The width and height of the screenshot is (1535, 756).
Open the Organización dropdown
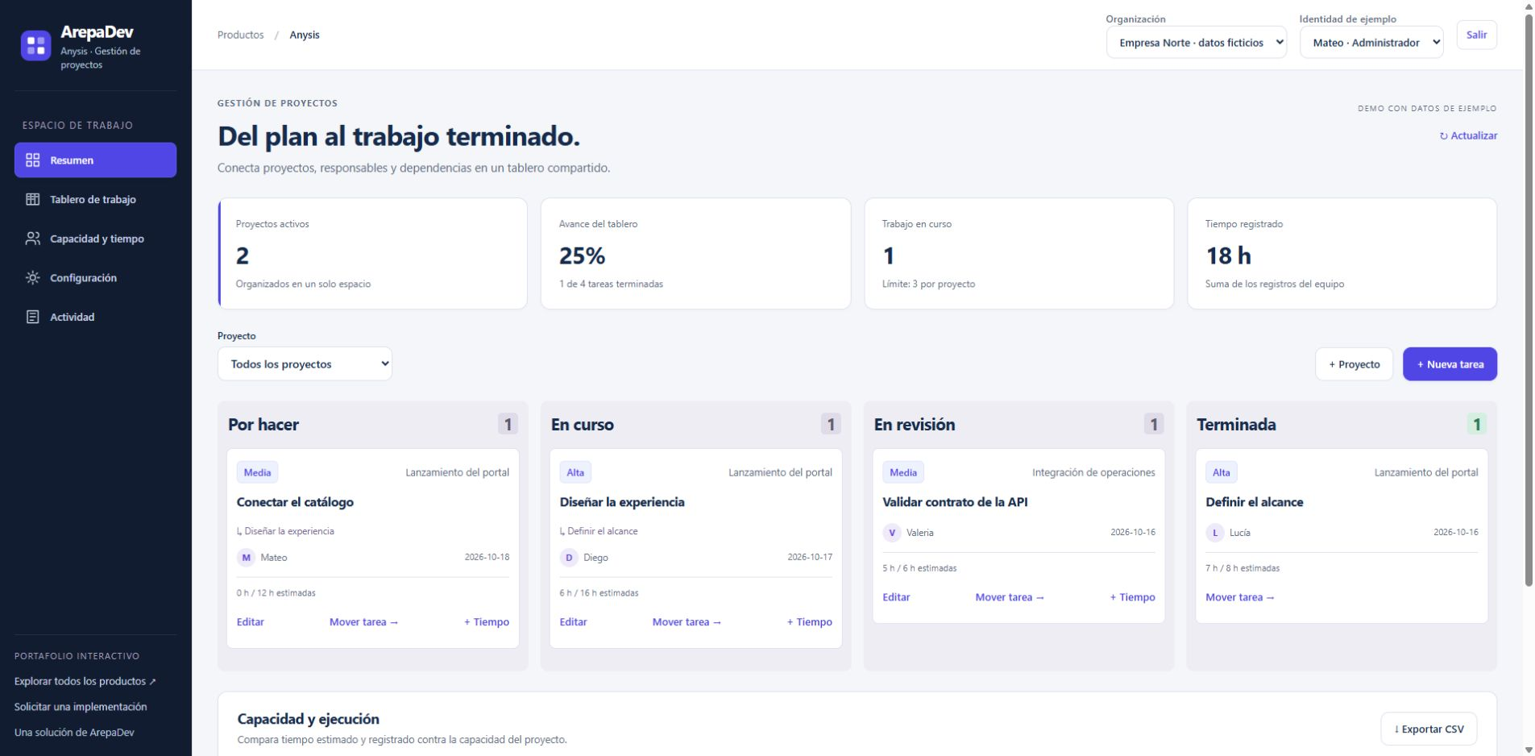[1197, 43]
